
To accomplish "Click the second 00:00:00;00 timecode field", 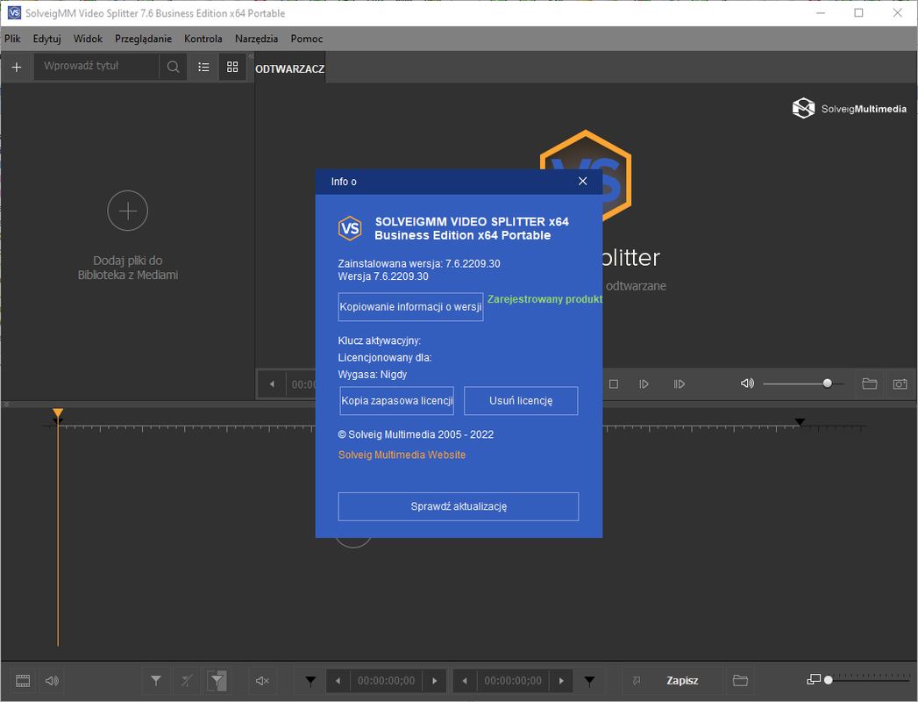I will 513,681.
